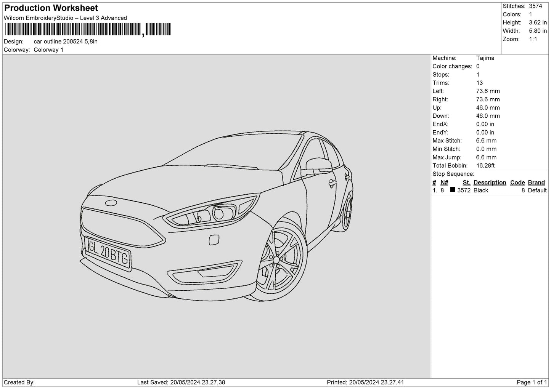The width and height of the screenshot is (551, 389).
Task: Select the Max Stitch value 6.6 mm
Action: (x=486, y=141)
